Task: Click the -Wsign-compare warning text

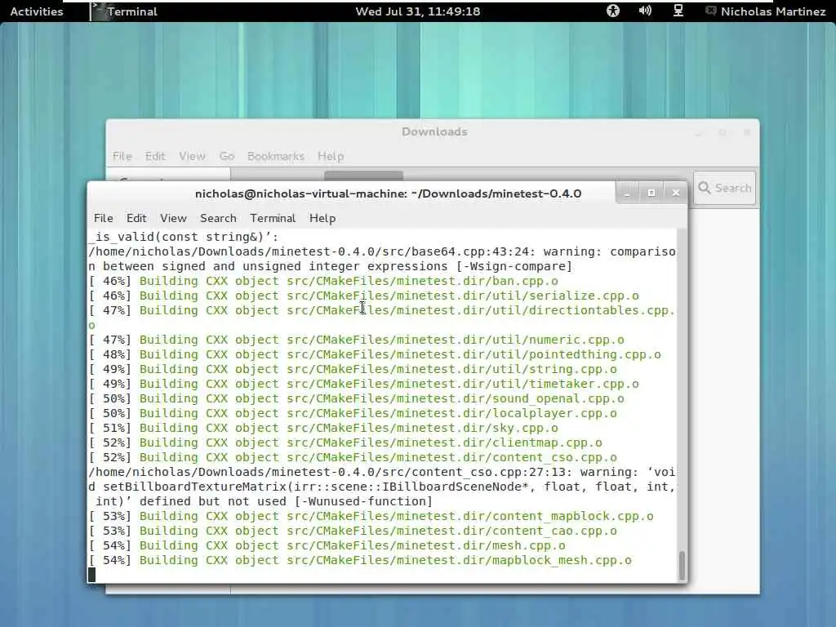Action: pos(514,266)
